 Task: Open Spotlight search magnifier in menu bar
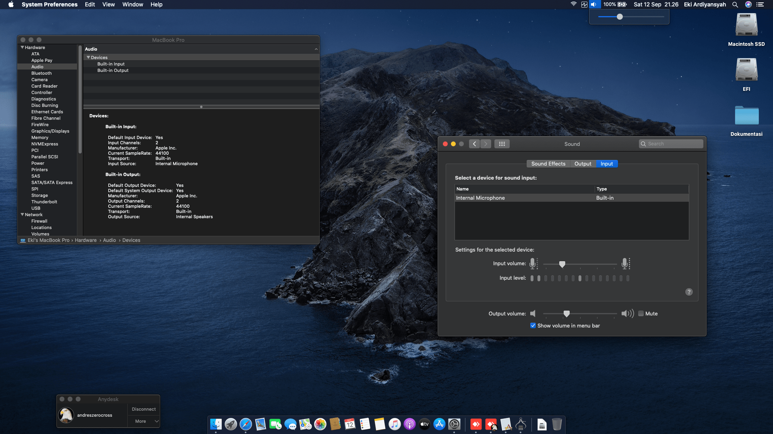(x=735, y=4)
